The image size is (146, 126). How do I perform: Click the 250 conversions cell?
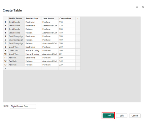67,47
